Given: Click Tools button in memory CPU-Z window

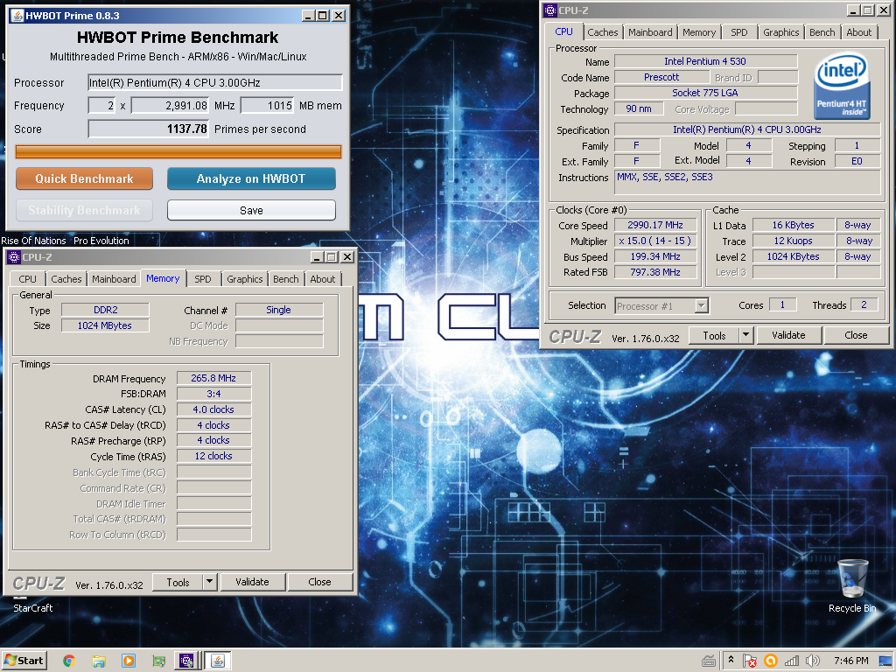Looking at the screenshot, I should coord(178,582).
